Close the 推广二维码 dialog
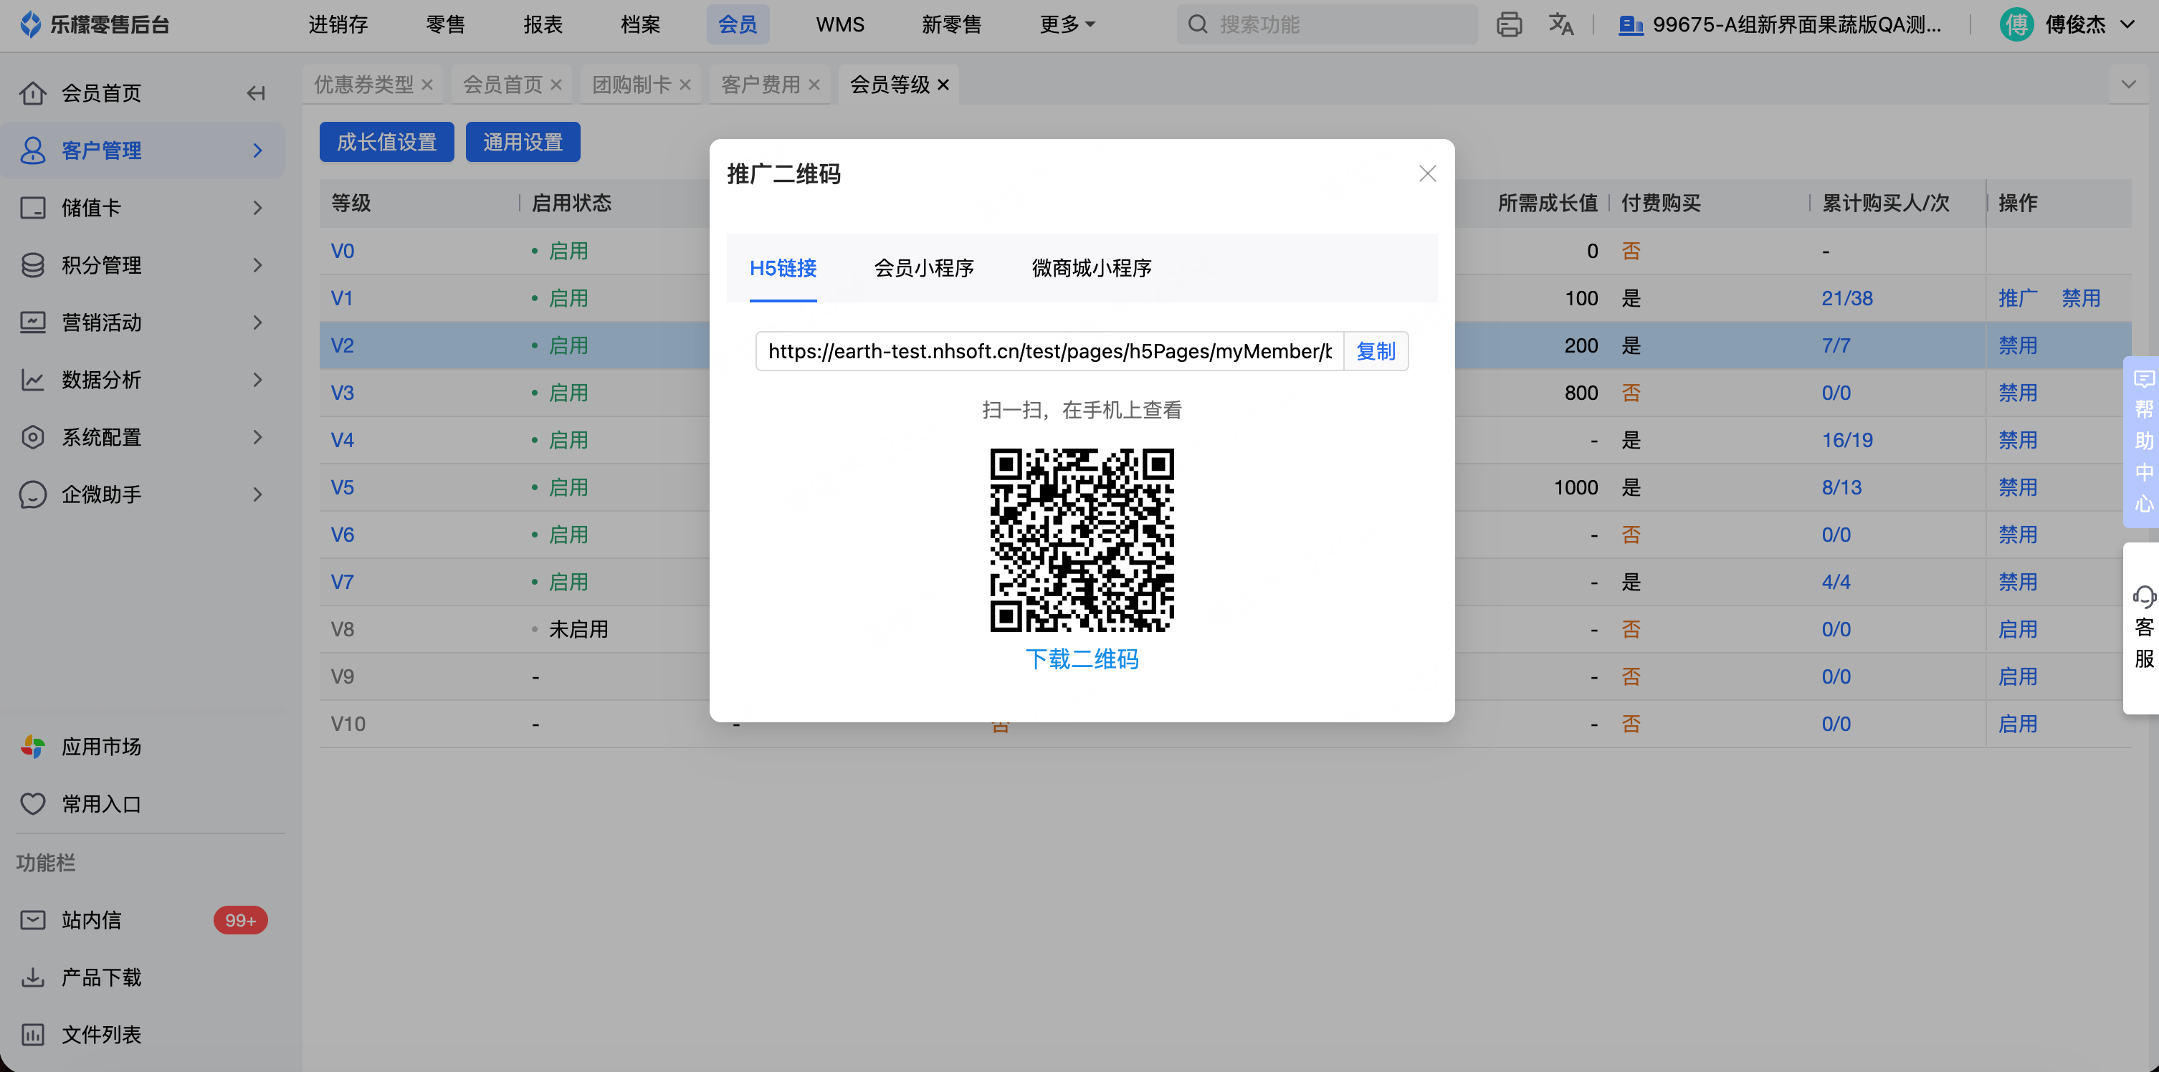 click(x=1427, y=173)
